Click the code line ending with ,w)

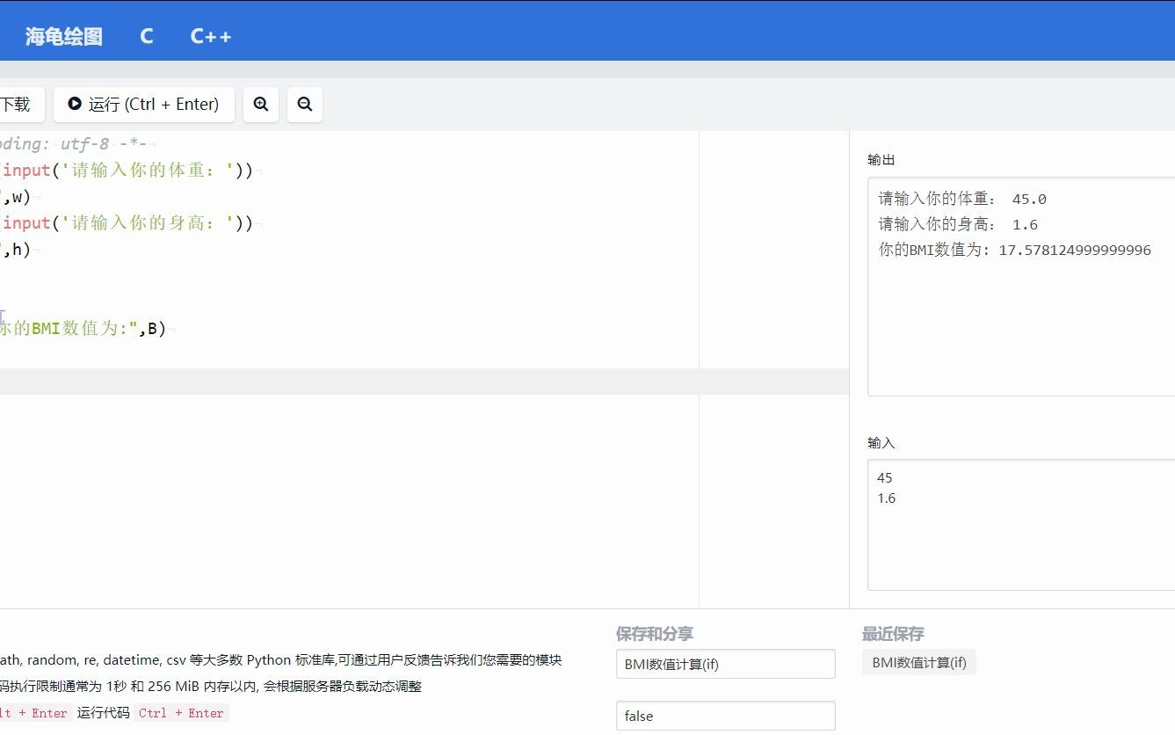coord(16,197)
